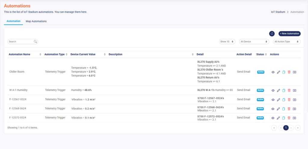Click the magnifier icon in the search box
308x149 pixels.
35,41
